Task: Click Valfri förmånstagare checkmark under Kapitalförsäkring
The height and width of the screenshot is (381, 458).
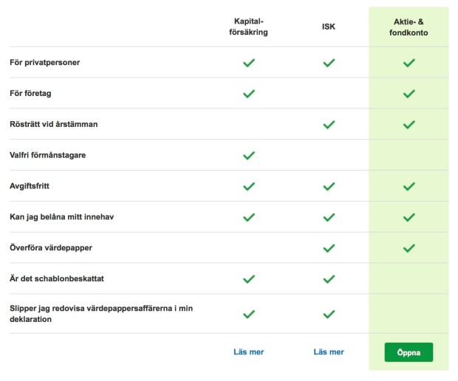Action: click(249, 155)
